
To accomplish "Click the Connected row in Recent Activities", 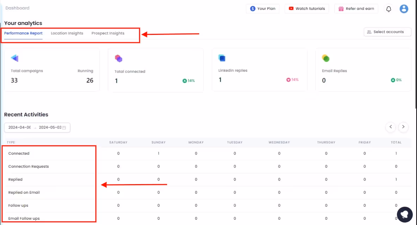I will pos(19,153).
